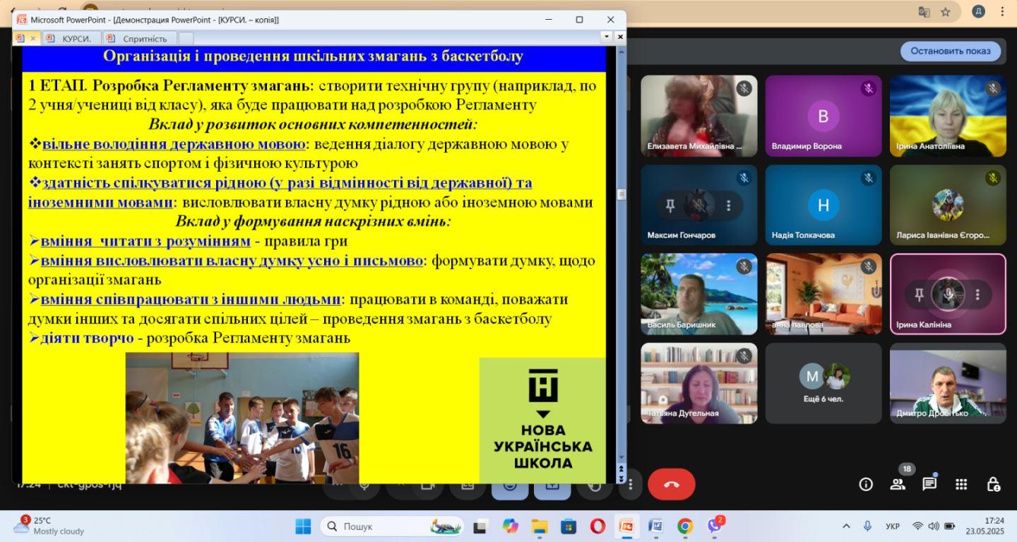Open the meeting details info icon
1017x542 pixels.
point(865,484)
